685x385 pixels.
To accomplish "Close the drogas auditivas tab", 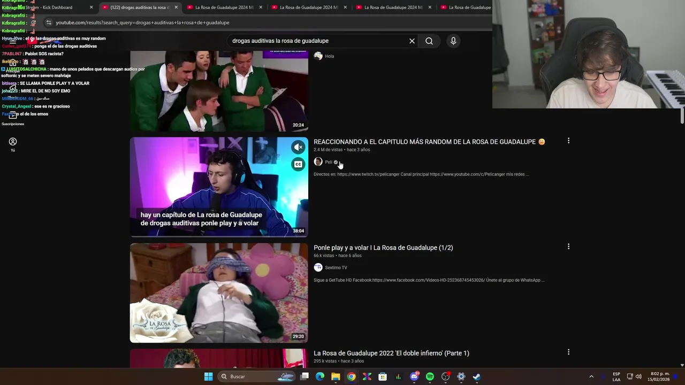I will point(176,7).
